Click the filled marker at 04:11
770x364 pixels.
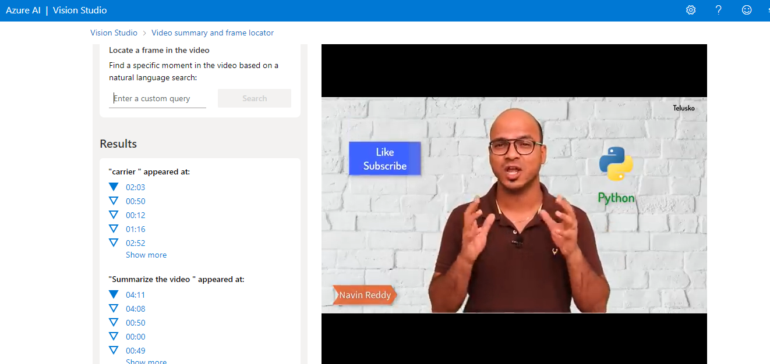pos(114,294)
